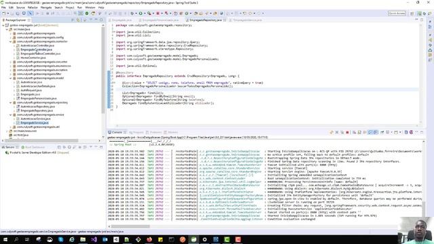Maximize the editor area
434x244 pixels.
pos(422,20)
